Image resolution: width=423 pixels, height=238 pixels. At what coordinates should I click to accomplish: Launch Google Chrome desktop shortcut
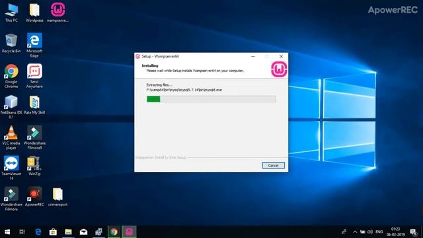click(11, 76)
